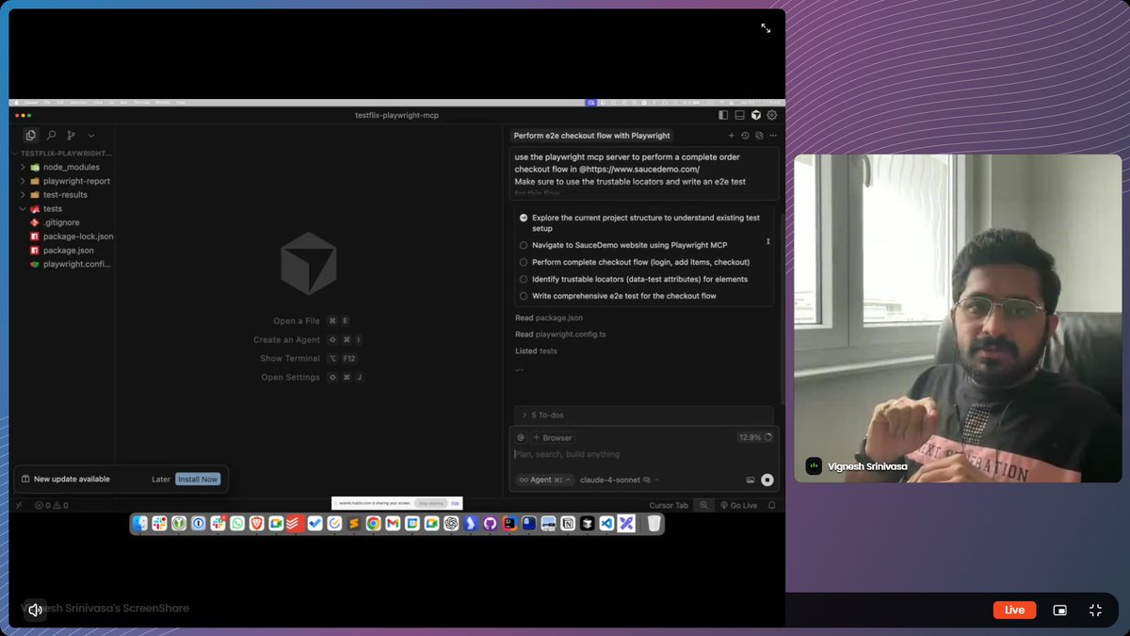The height and width of the screenshot is (636, 1130).
Task: Open the playwright.config file
Action: point(72,265)
